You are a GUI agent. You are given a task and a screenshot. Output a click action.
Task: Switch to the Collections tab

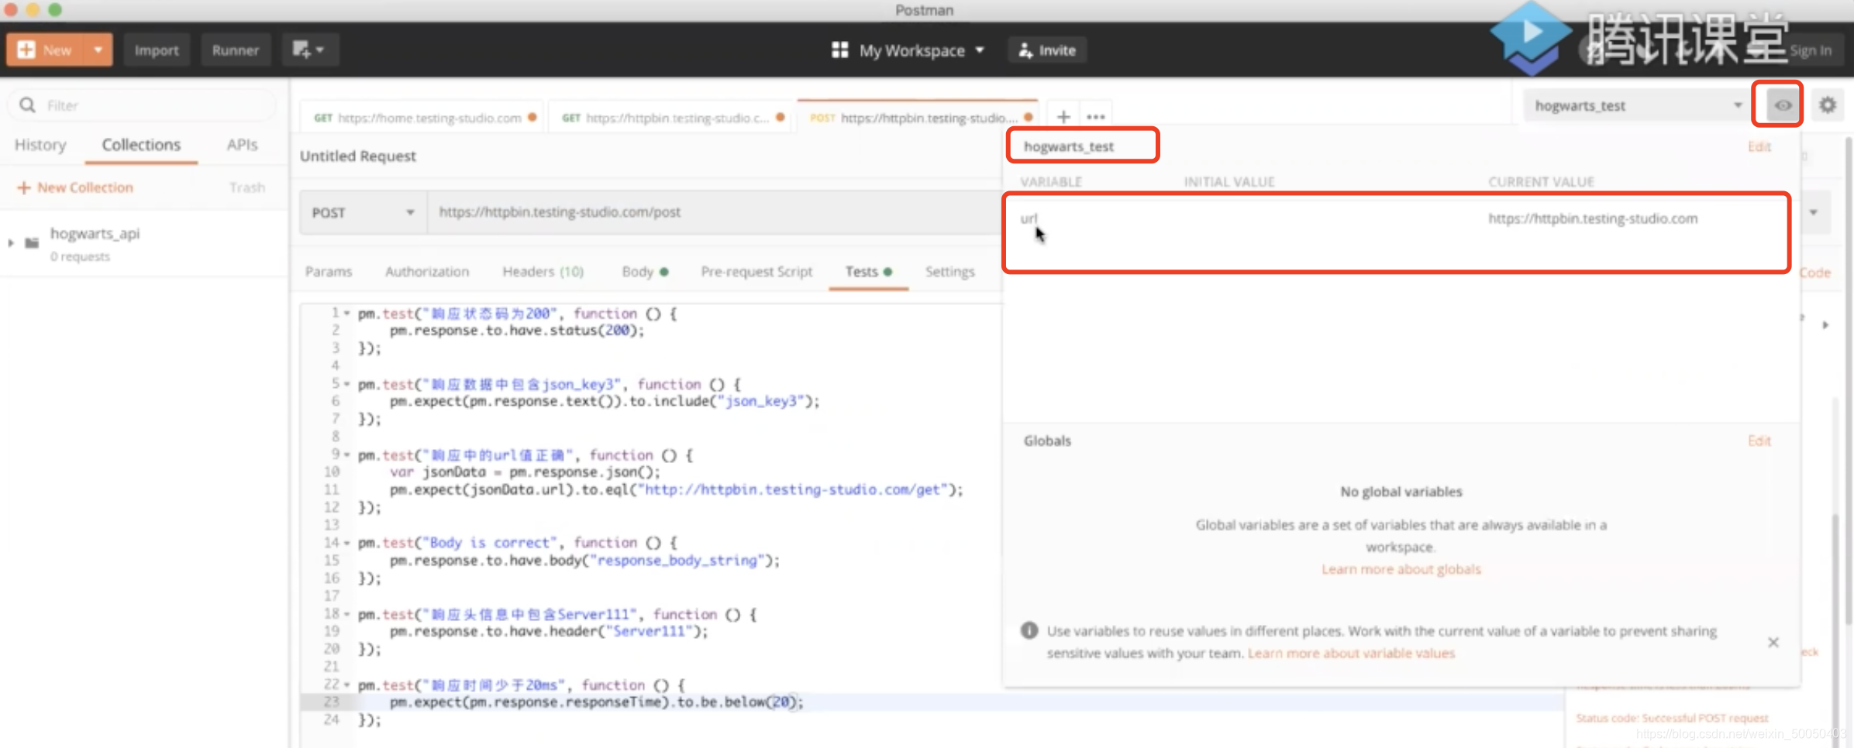click(x=141, y=145)
